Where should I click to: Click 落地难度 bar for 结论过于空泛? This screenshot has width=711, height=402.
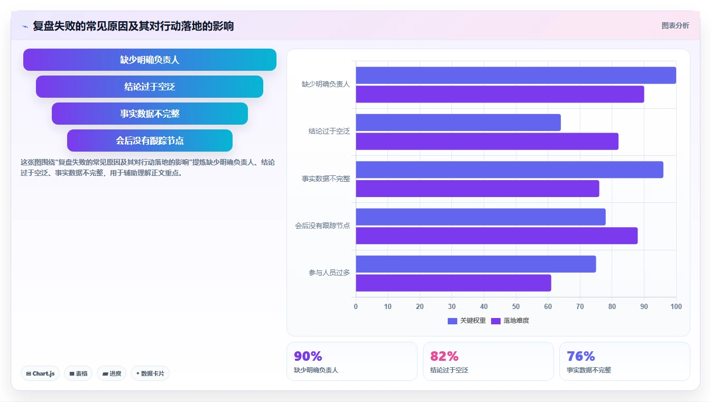coord(487,142)
